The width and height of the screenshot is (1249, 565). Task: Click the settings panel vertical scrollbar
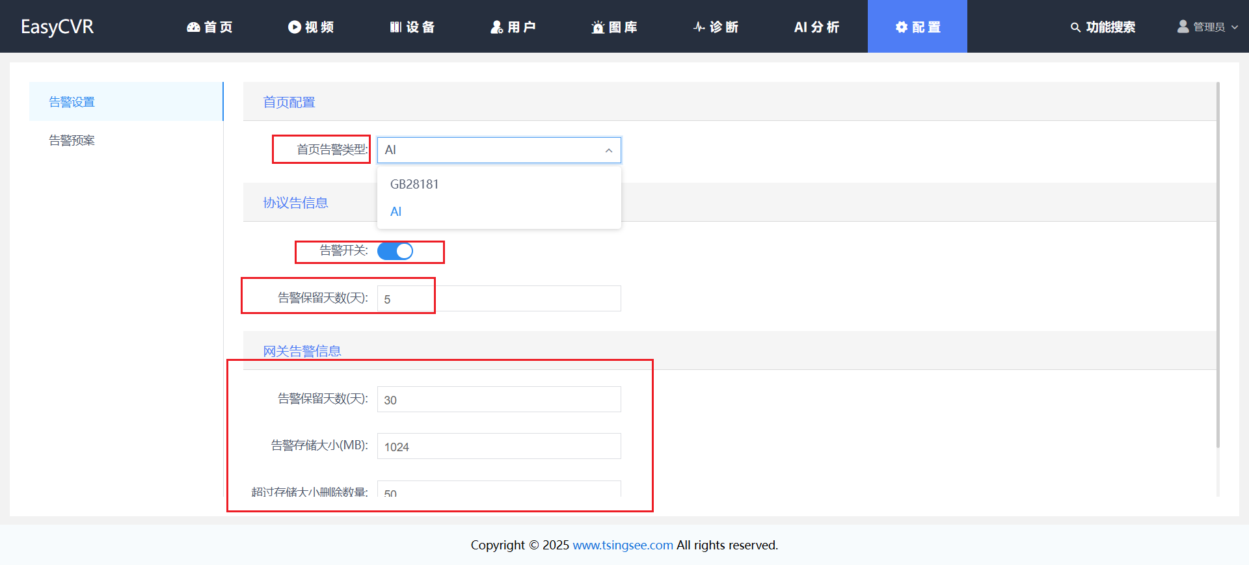click(1218, 265)
